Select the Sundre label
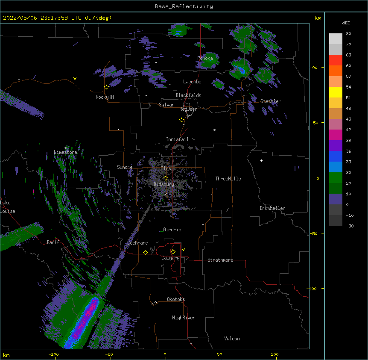This screenshot has width=368, height=360. coord(125,167)
